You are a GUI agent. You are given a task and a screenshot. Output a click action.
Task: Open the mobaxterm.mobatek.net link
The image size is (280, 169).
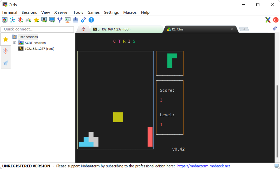[x=204, y=166]
